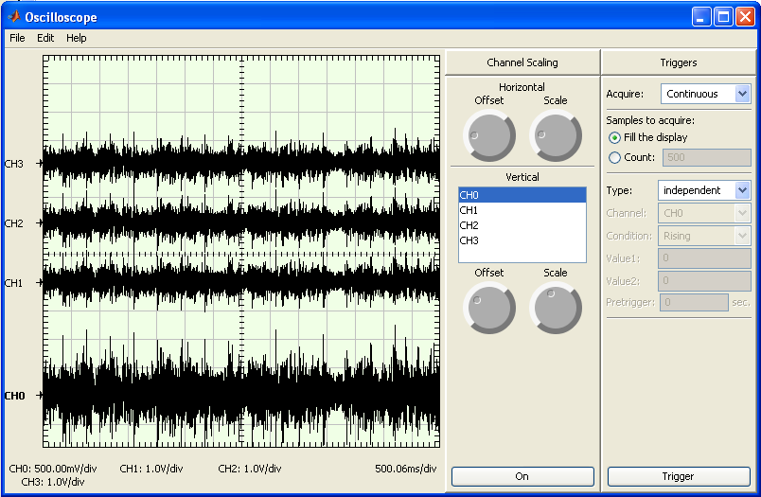Click the bold CH0 marker beside the plot
761x497 pixels.
tap(14, 396)
